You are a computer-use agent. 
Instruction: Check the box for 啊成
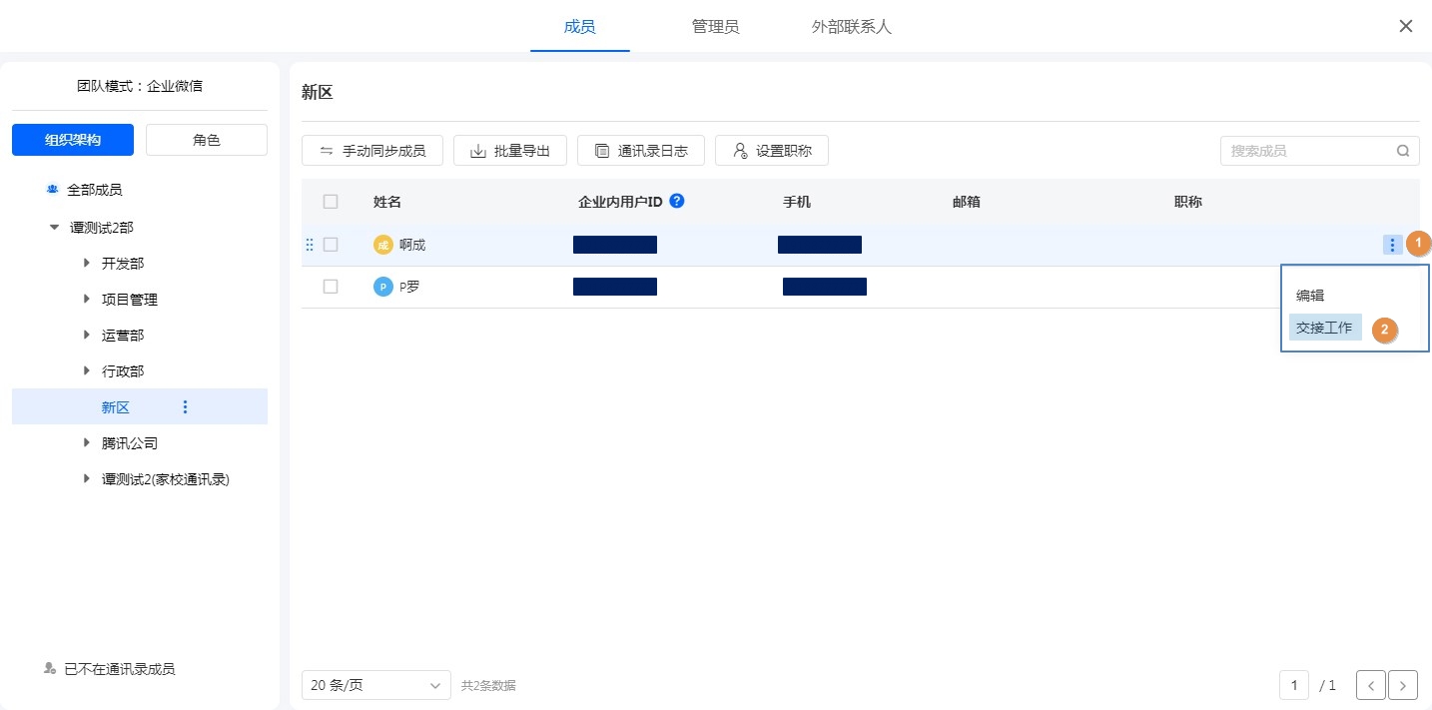pos(331,245)
